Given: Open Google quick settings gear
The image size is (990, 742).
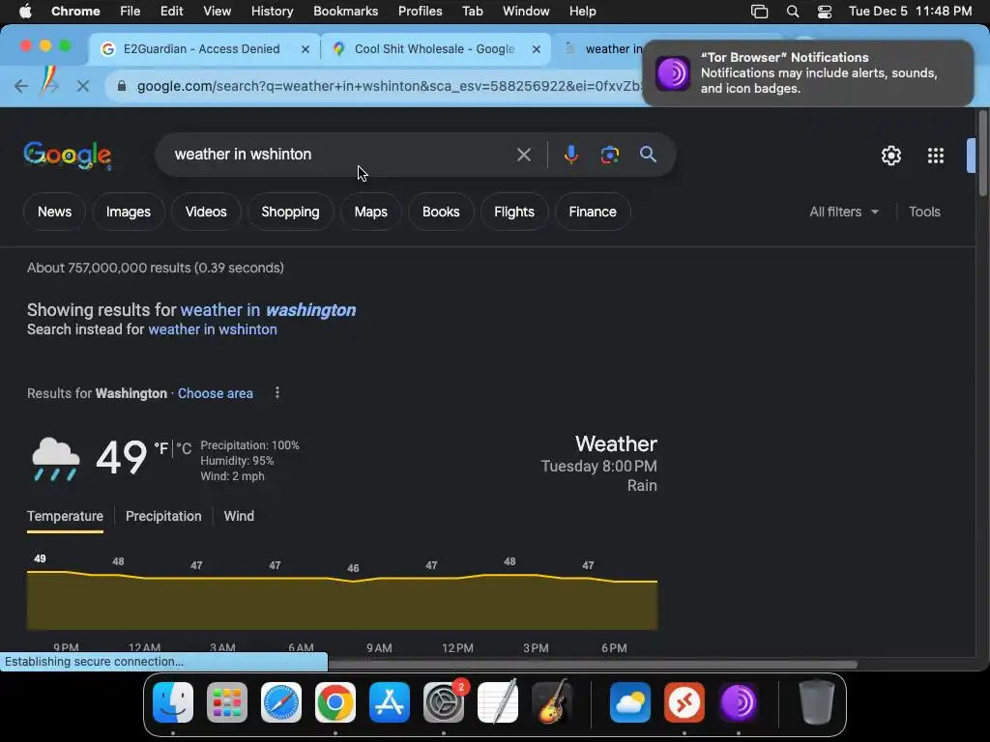Looking at the screenshot, I should pos(890,156).
